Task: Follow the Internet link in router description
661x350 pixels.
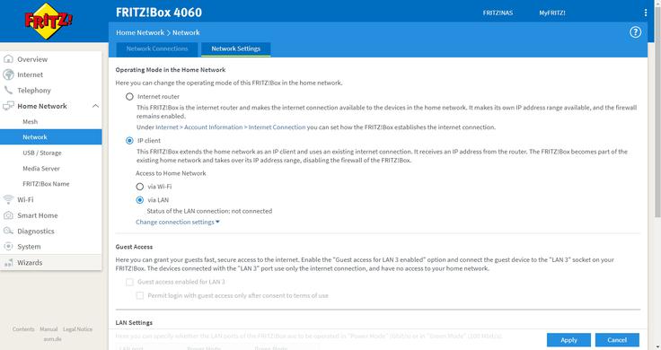Action: [x=167, y=127]
